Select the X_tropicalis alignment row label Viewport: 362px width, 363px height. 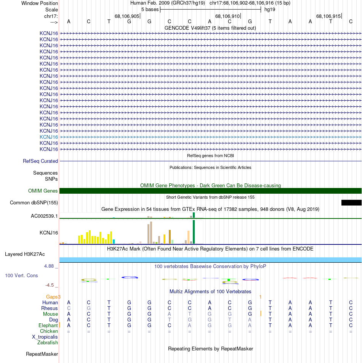(x=45, y=337)
